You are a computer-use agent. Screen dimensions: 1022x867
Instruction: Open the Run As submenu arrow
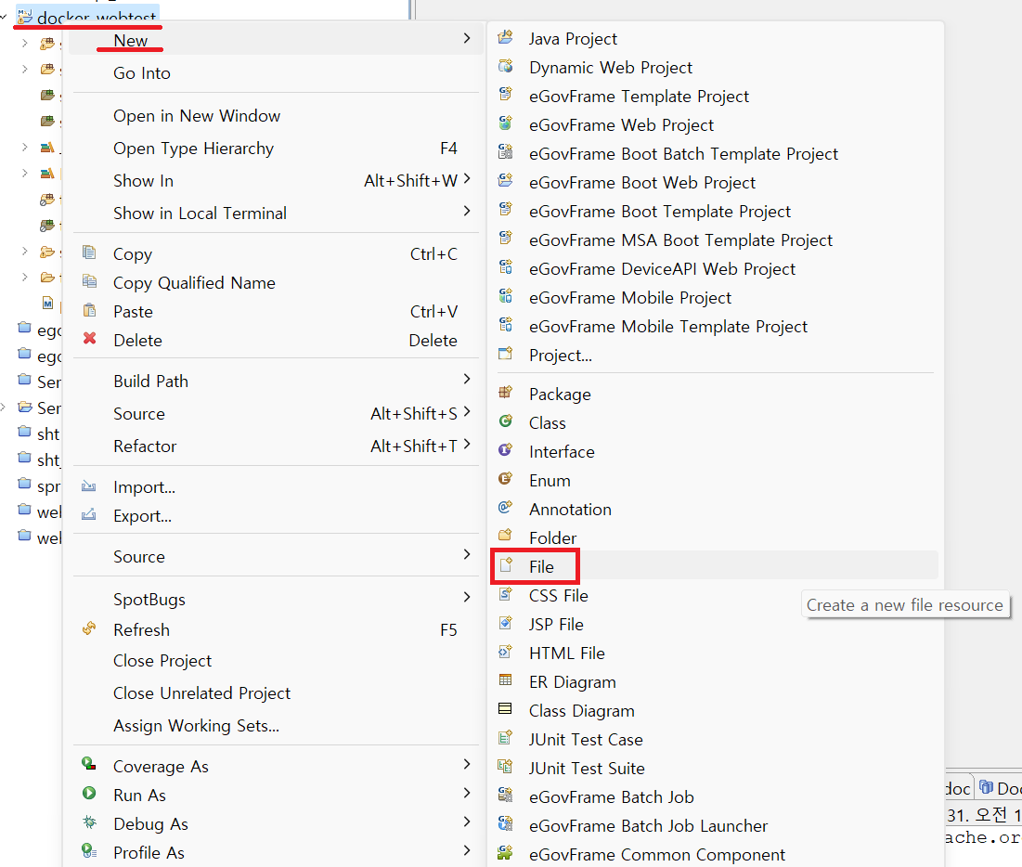pyautogui.click(x=466, y=794)
